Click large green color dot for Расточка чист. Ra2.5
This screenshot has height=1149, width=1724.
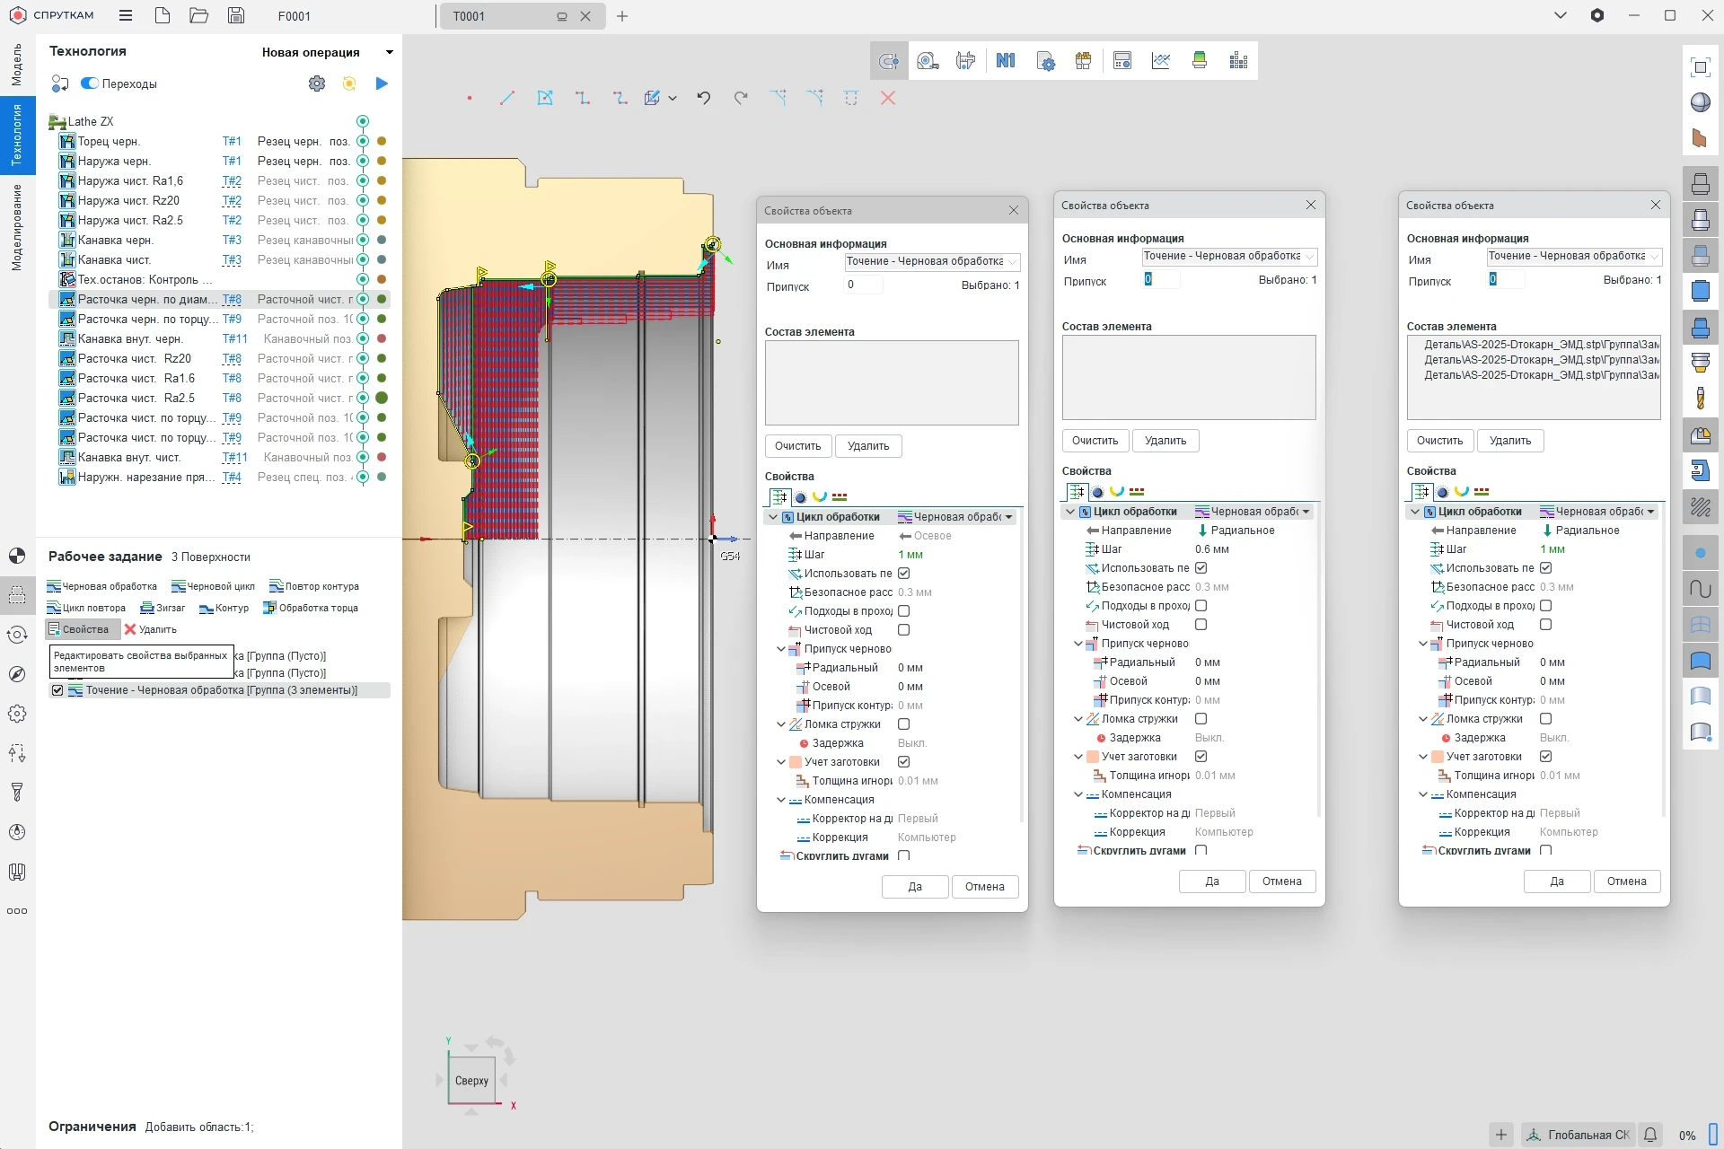[382, 398]
